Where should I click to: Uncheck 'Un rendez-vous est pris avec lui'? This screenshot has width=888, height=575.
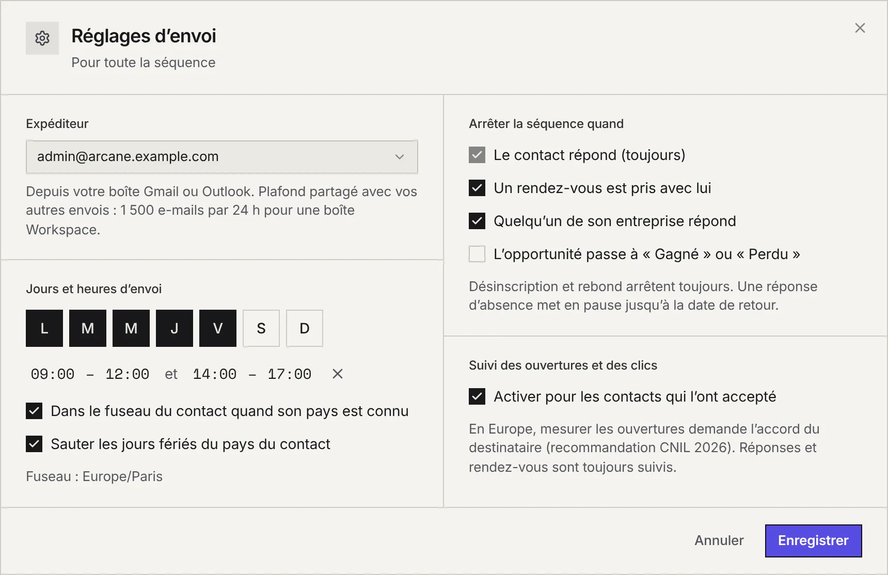[x=477, y=188]
